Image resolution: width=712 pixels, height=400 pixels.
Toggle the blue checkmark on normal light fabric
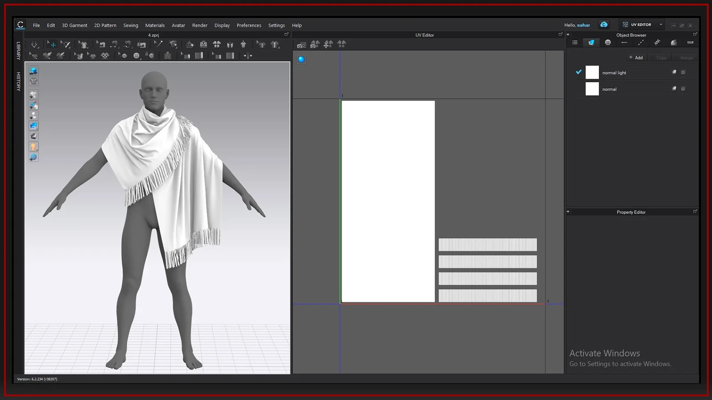pyautogui.click(x=578, y=72)
